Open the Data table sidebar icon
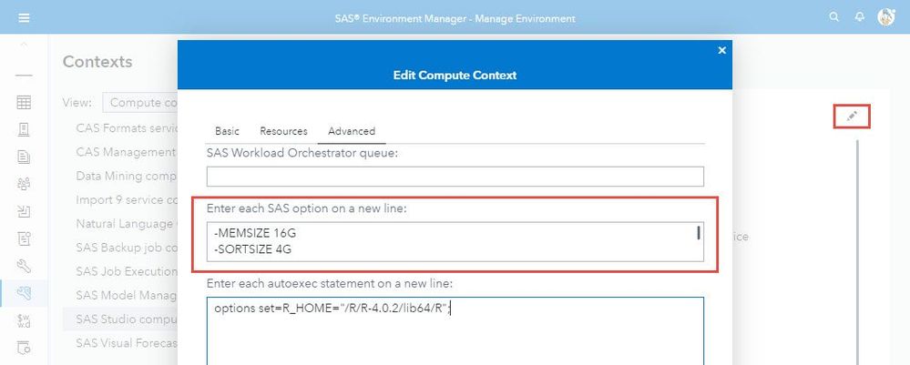This screenshot has height=365, width=910. tap(24, 103)
